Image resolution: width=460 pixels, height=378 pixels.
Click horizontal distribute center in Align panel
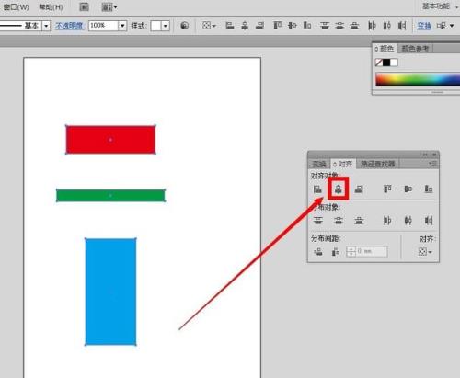[x=408, y=220]
